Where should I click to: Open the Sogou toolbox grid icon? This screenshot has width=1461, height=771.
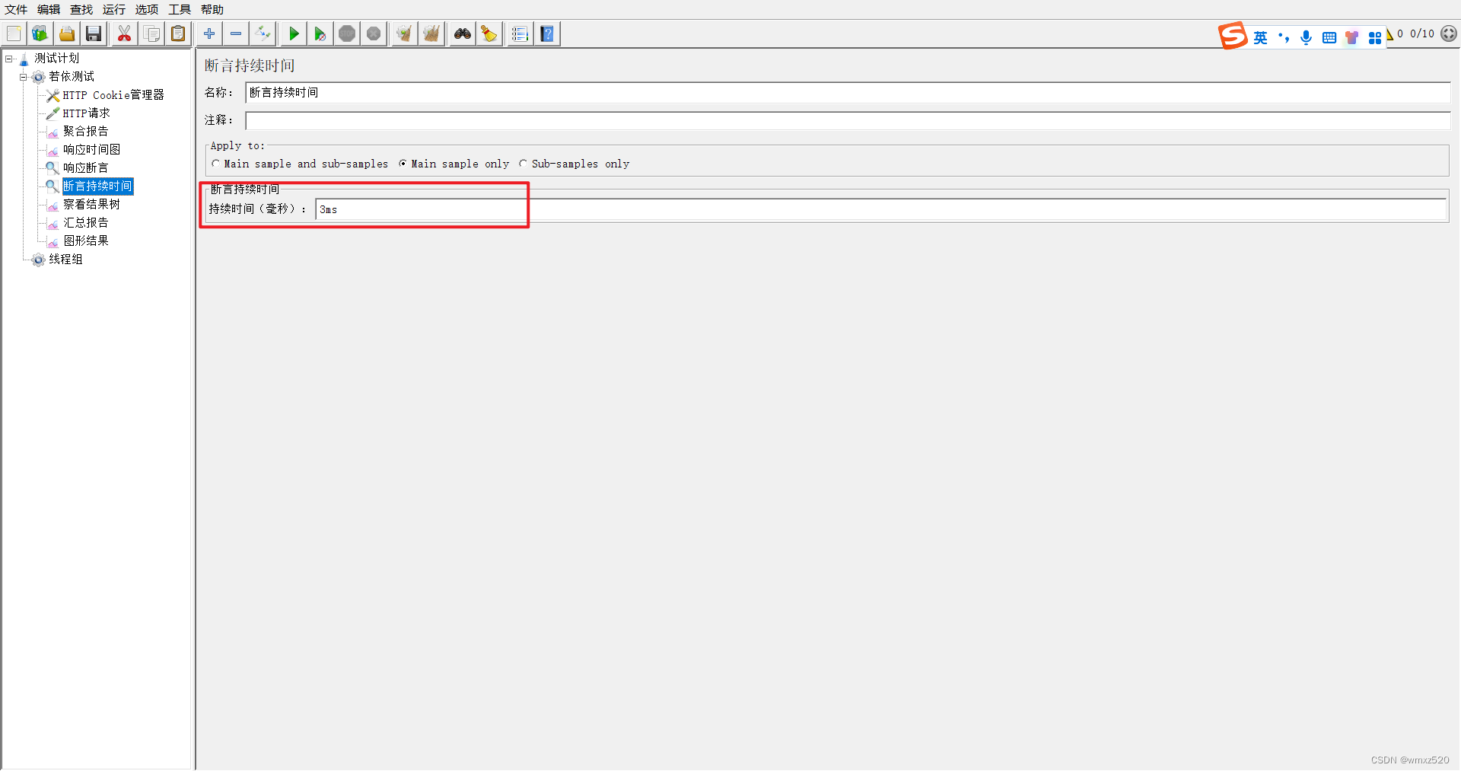click(x=1375, y=38)
